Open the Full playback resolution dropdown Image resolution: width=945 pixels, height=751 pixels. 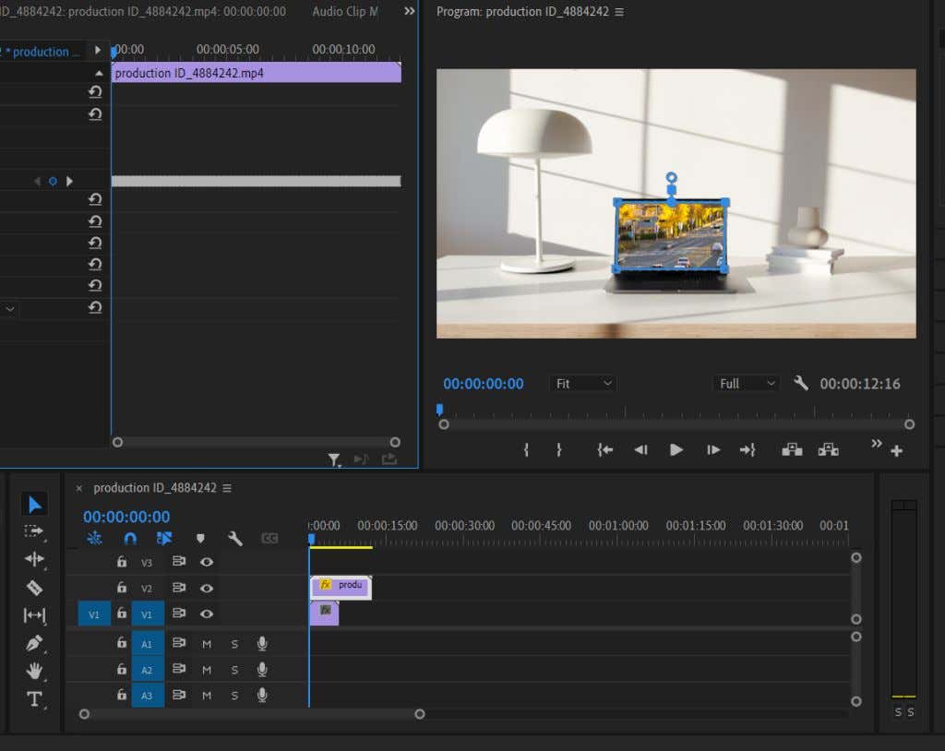click(x=746, y=383)
